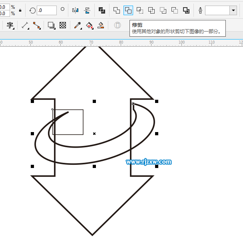Open the outline width dropdown arrow
The image size is (243, 245).
pyautogui.click(x=233, y=10)
